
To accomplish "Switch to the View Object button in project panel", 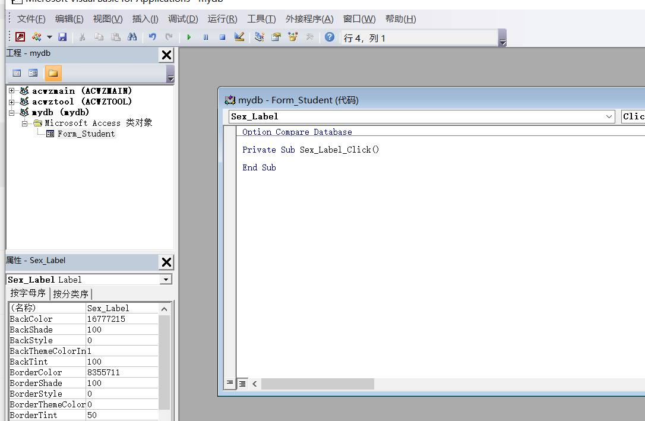I will point(33,73).
